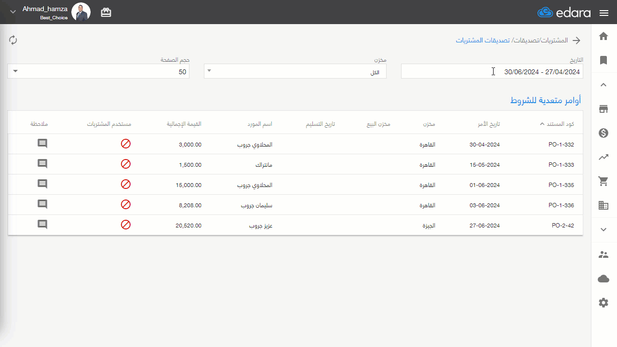Open the store sidebar icon

[604, 109]
